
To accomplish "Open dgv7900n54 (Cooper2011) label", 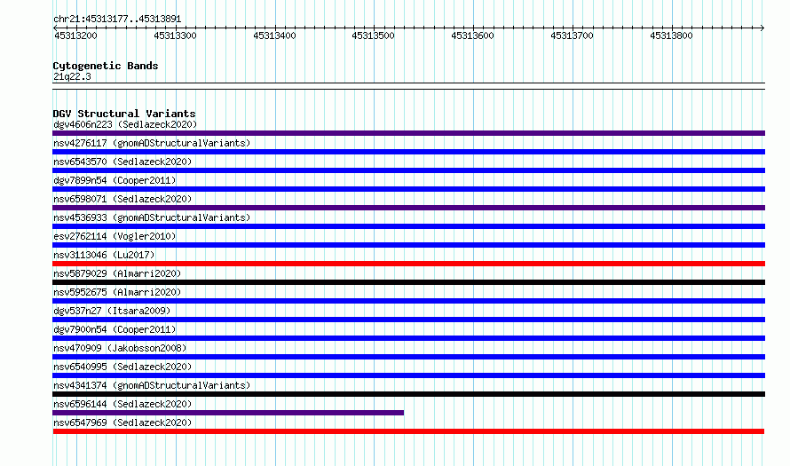I will [x=115, y=329].
